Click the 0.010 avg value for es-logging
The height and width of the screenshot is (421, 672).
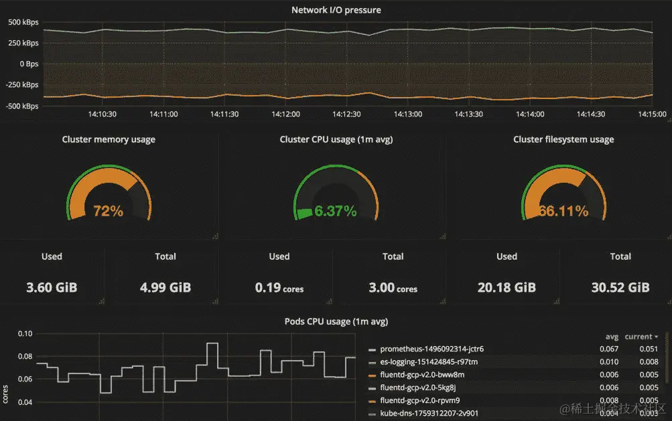pos(609,362)
